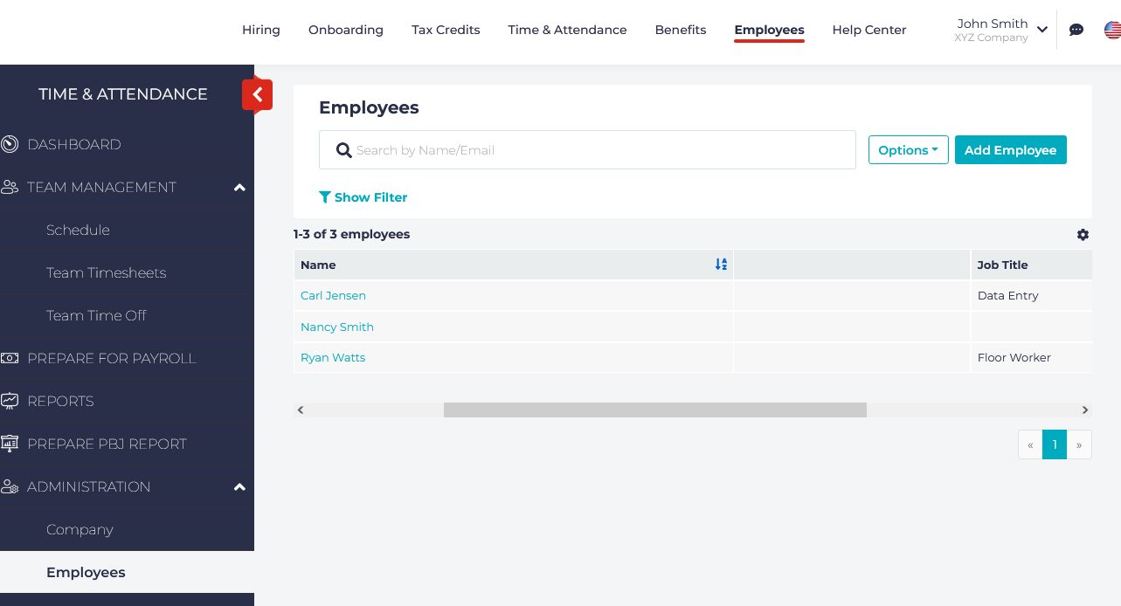
Task: Open Nancy Smith's employee profile
Action: [336, 327]
